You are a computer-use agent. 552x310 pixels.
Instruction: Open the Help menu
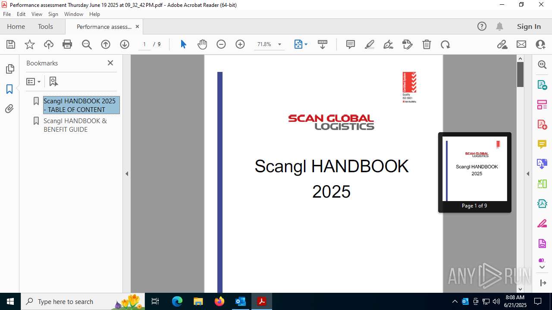pyautogui.click(x=94, y=14)
